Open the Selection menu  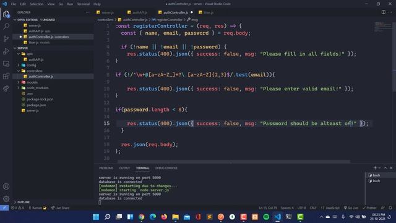(x=37, y=4)
